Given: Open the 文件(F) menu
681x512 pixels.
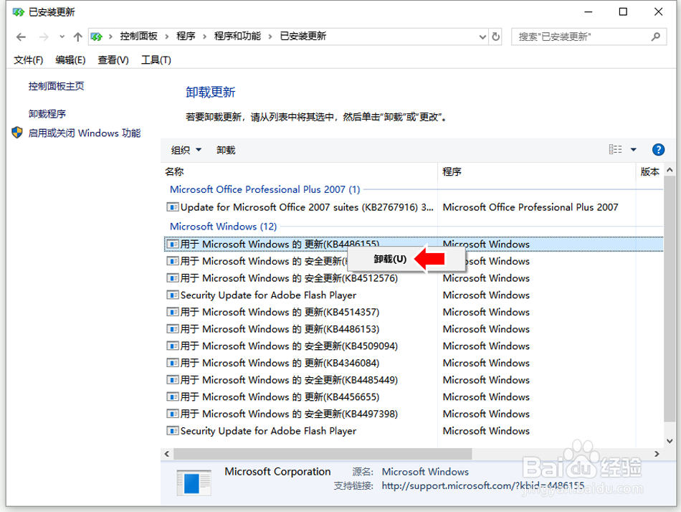Looking at the screenshot, I should (x=28, y=60).
